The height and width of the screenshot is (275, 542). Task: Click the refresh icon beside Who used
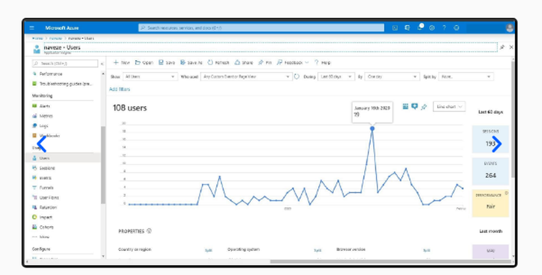click(296, 77)
